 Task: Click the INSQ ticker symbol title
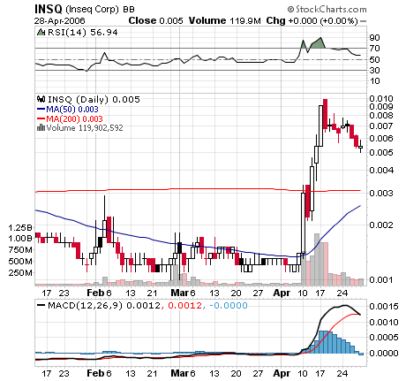[x=49, y=9]
